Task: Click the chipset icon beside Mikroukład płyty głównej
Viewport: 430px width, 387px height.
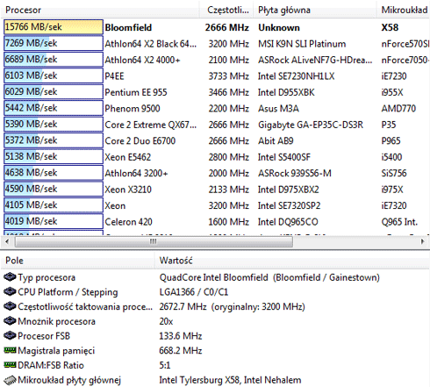Action: 10,380
